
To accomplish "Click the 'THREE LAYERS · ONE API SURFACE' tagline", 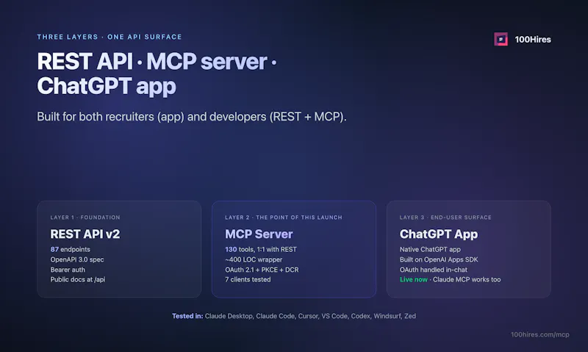I will pyautogui.click(x=109, y=37).
